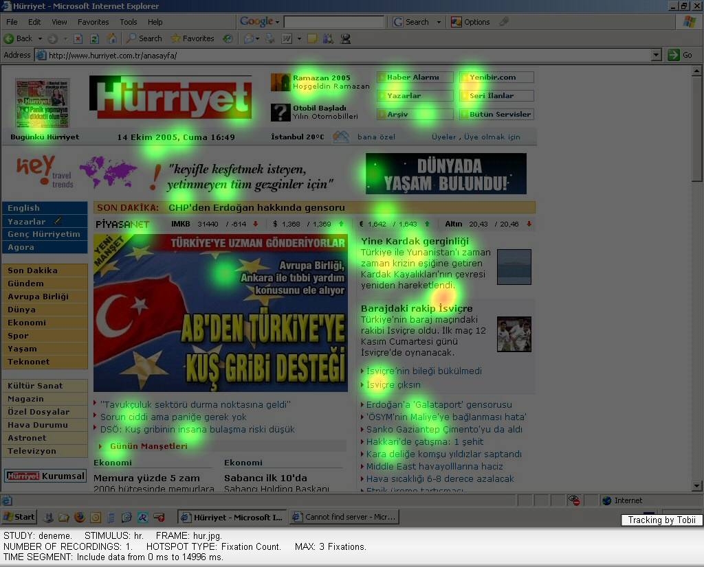Open the History icon in toolbar
Image resolution: width=704 pixels, height=567 pixels.
point(228,38)
